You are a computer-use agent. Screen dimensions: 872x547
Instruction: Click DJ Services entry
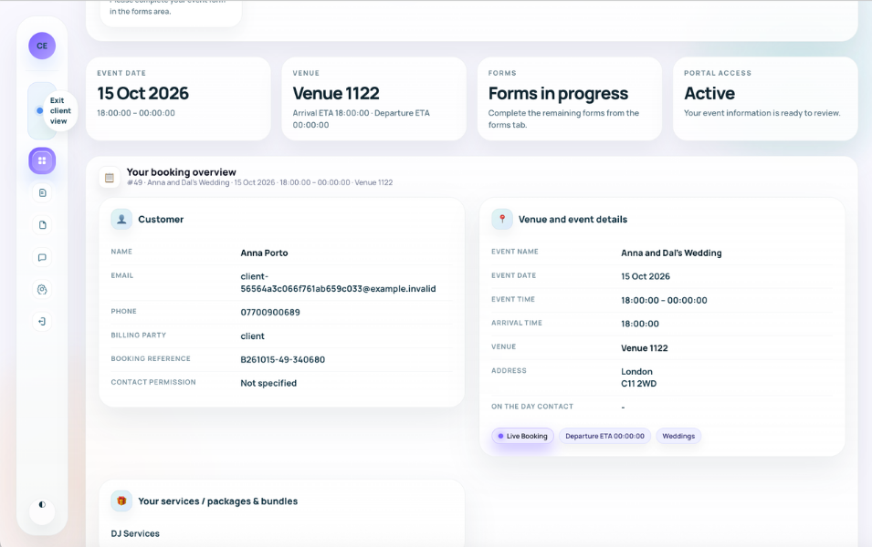(x=135, y=533)
